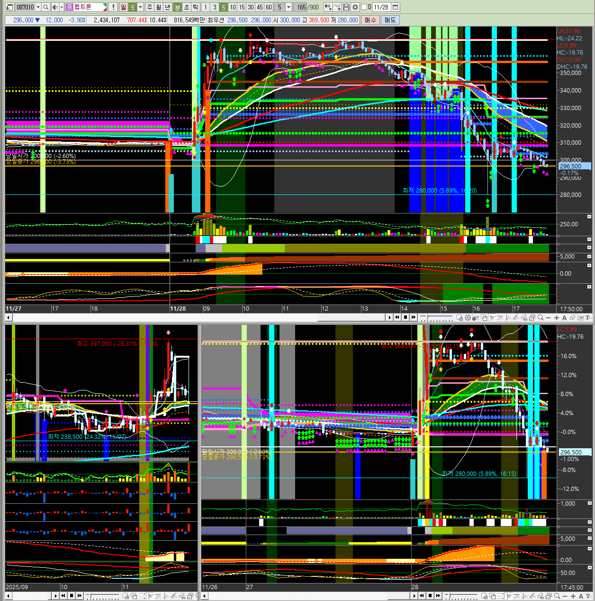The width and height of the screenshot is (595, 601).
Task: Select the 10 minute interval button
Action: tap(233, 7)
